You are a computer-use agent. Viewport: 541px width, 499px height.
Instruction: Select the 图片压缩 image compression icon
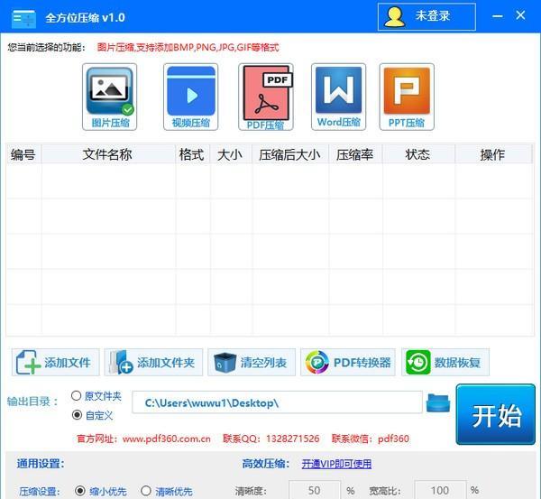110,97
